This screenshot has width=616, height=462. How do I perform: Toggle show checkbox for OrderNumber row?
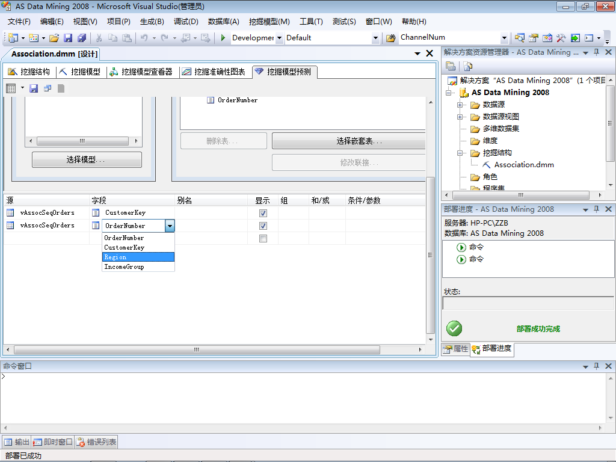pyautogui.click(x=263, y=226)
